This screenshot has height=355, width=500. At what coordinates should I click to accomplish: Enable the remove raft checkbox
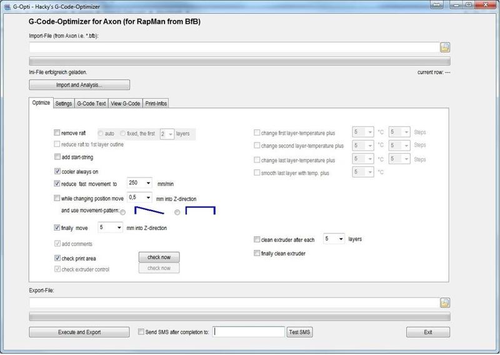point(57,132)
